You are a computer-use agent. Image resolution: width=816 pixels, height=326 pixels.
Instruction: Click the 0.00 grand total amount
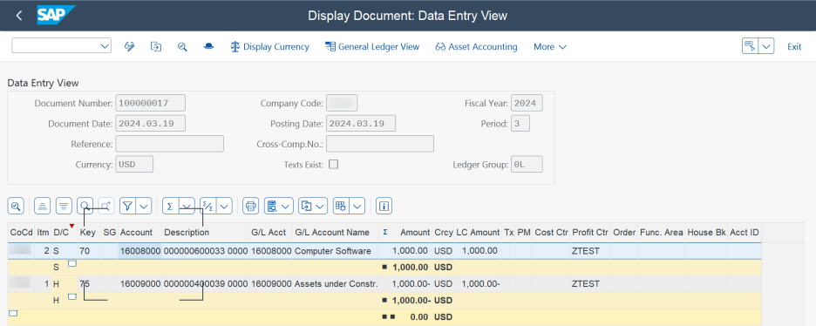click(x=419, y=316)
